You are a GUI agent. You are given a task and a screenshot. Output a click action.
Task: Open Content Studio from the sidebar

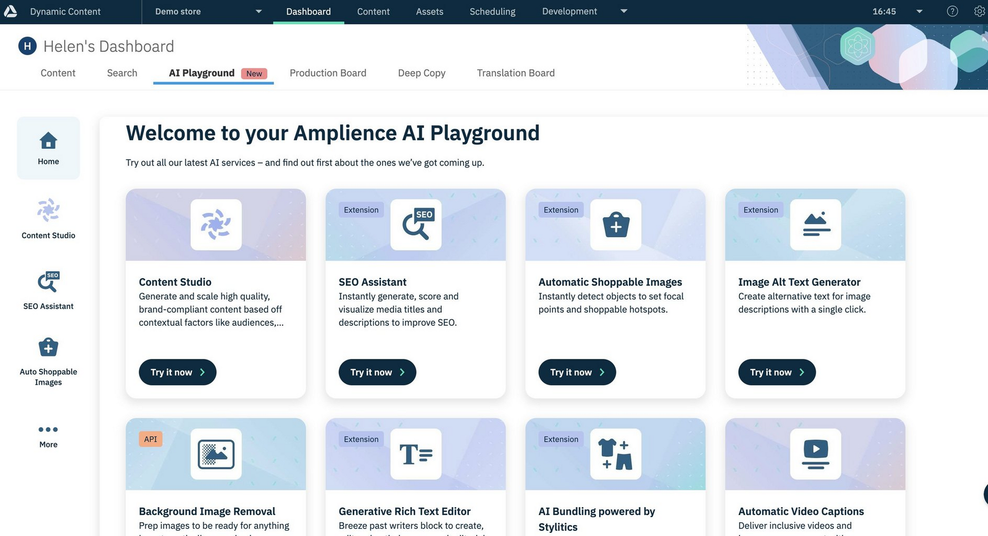click(48, 219)
